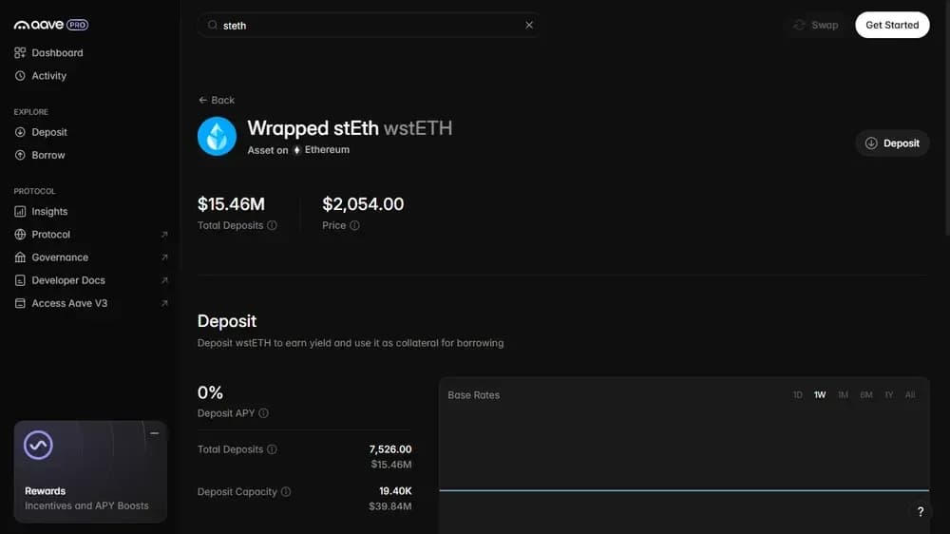
Task: Click the Deposit down-arrow sidebar icon
Action: point(20,132)
